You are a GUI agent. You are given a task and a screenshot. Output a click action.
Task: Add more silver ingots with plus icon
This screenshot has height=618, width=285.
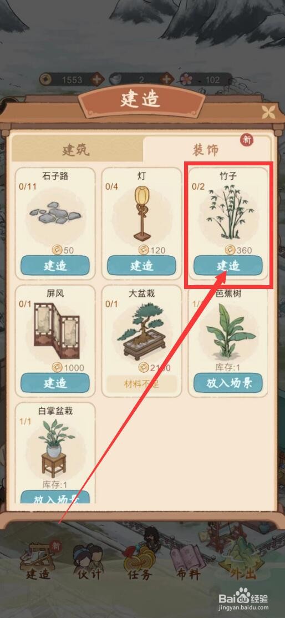(x=166, y=79)
